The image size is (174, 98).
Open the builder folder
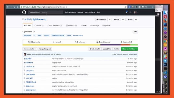[x=29, y=59]
